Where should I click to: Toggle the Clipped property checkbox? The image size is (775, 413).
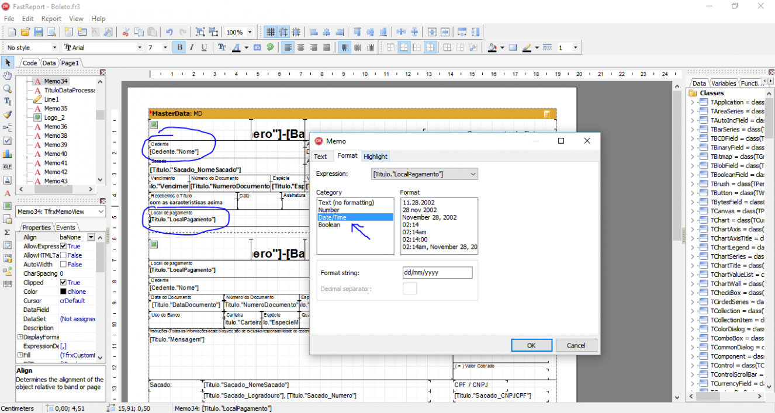click(x=64, y=283)
